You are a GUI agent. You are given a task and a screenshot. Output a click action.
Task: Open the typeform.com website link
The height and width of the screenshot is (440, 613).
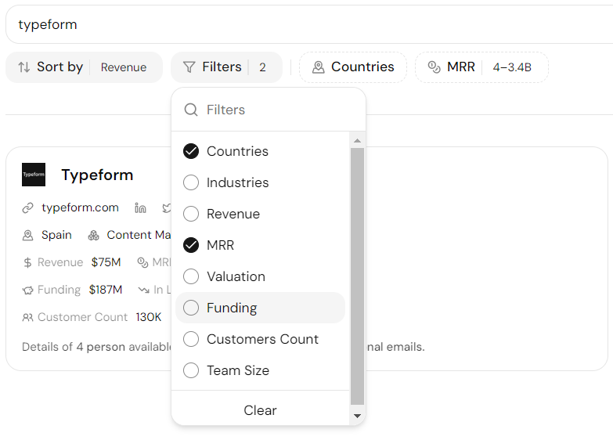click(80, 207)
